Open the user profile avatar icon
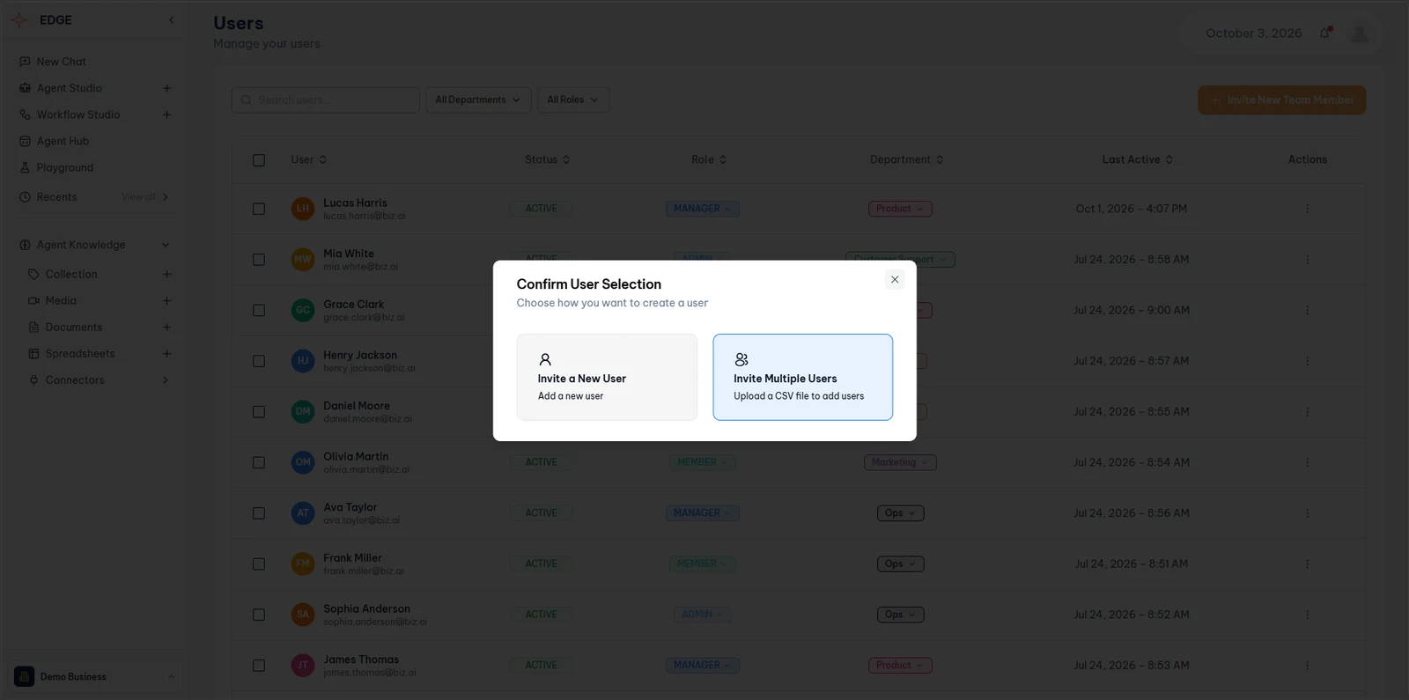1409x700 pixels. pyautogui.click(x=1360, y=33)
